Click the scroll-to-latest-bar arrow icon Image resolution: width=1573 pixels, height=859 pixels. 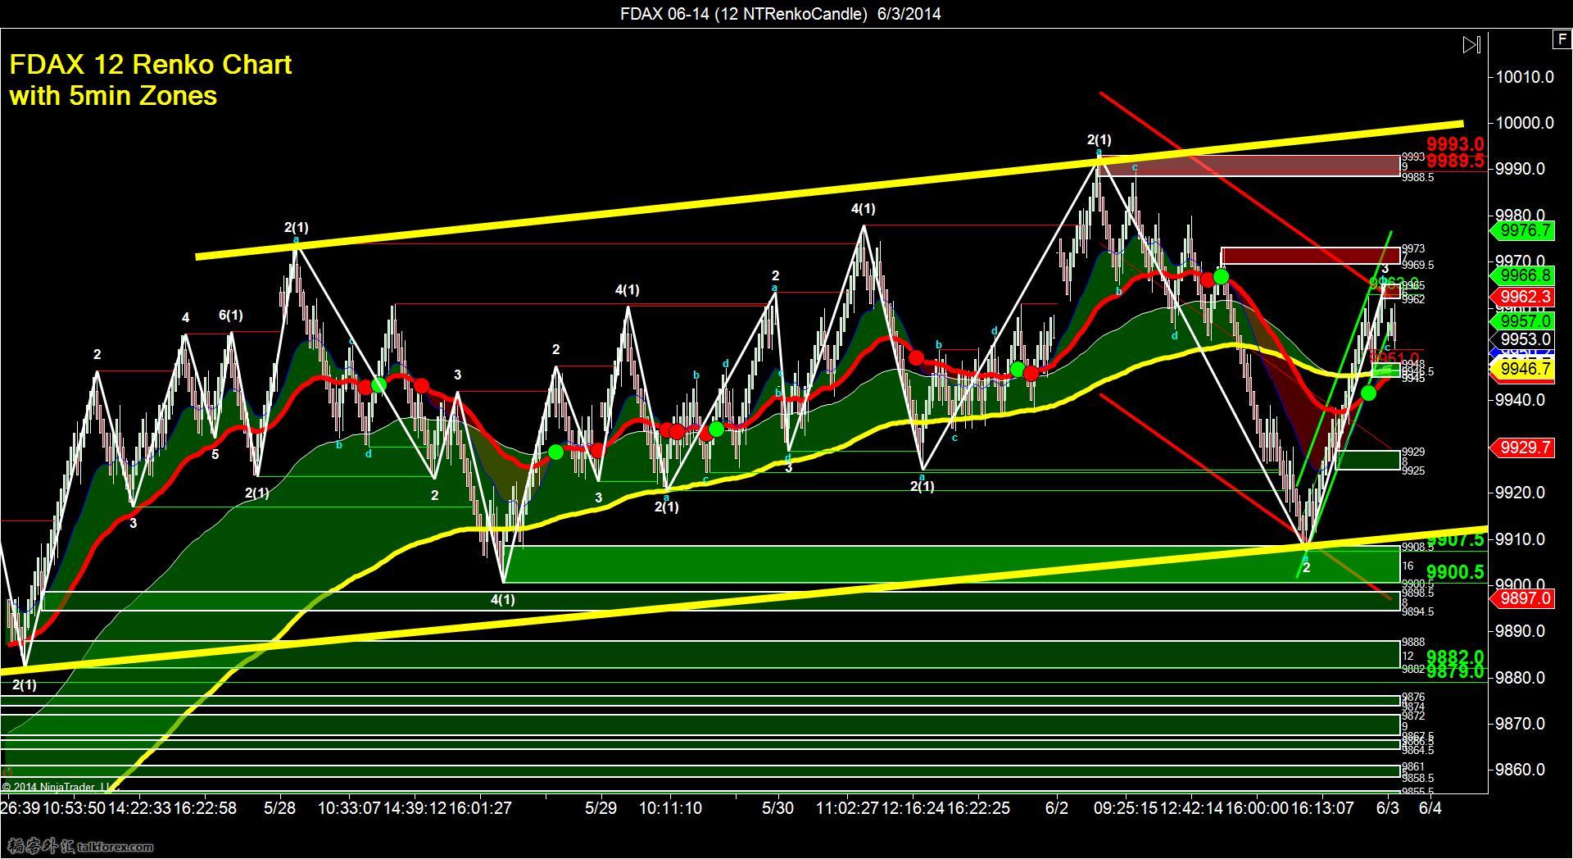(x=1471, y=44)
